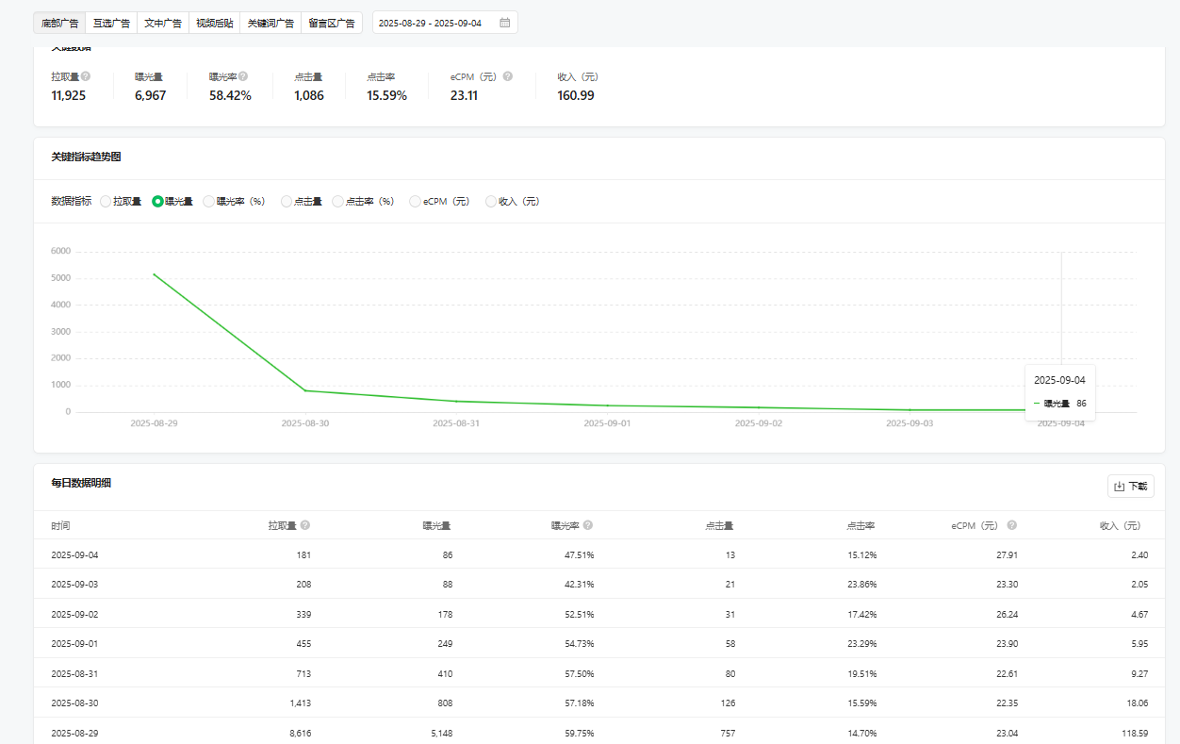Select the 曝光量 metric radio button
Screen dimensions: 1180x744
(157, 201)
